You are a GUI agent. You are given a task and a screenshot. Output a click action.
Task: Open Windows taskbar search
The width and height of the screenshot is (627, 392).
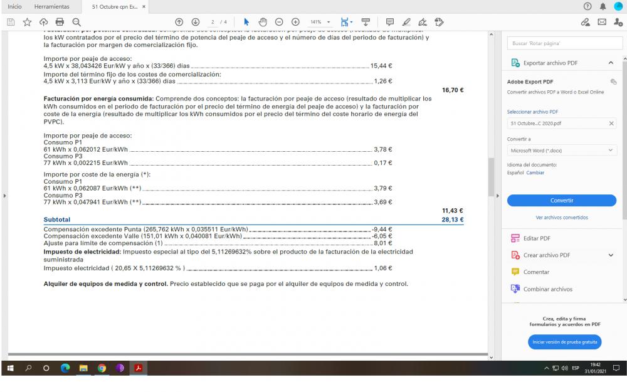28,368
